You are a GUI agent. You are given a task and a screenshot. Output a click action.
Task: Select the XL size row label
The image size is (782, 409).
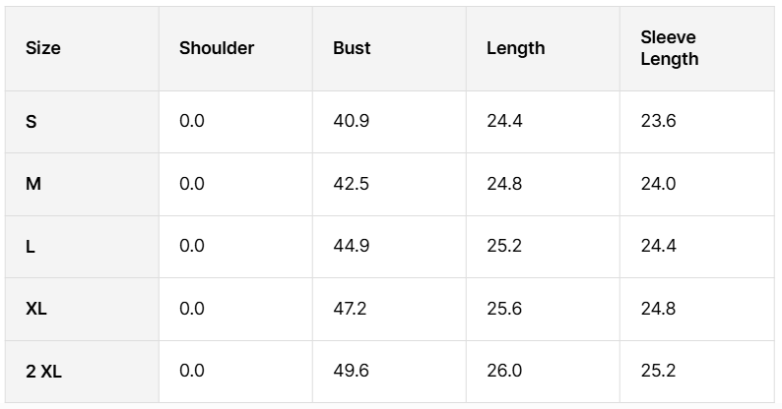[x=36, y=309]
